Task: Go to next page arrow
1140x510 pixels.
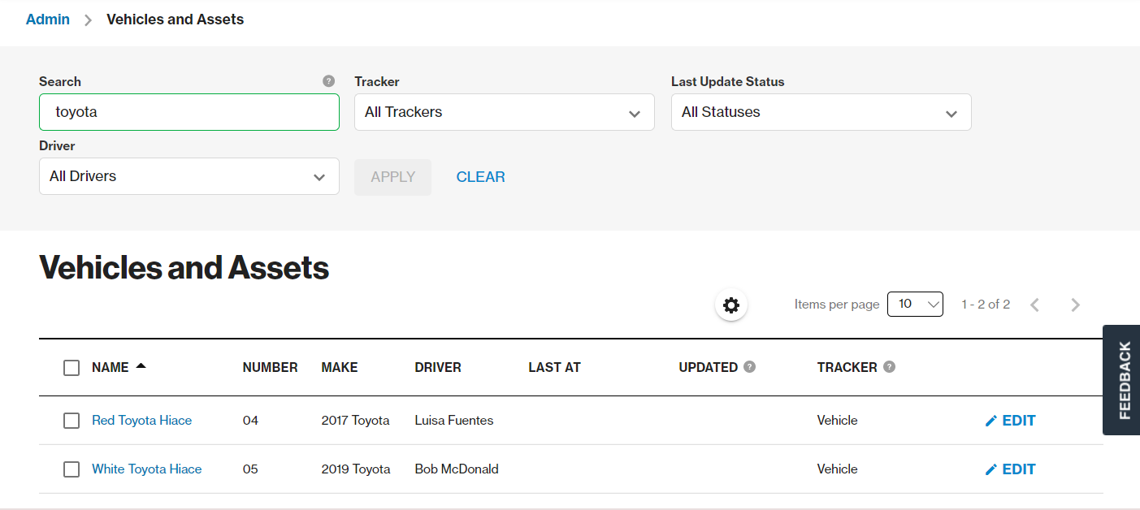Action: click(x=1076, y=305)
